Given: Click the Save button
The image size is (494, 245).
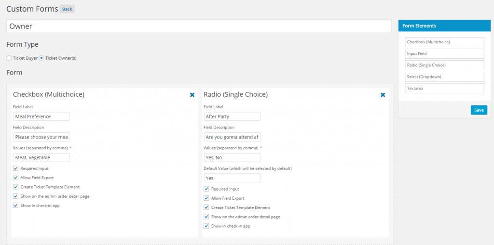Looking at the screenshot, I should pos(479,110).
